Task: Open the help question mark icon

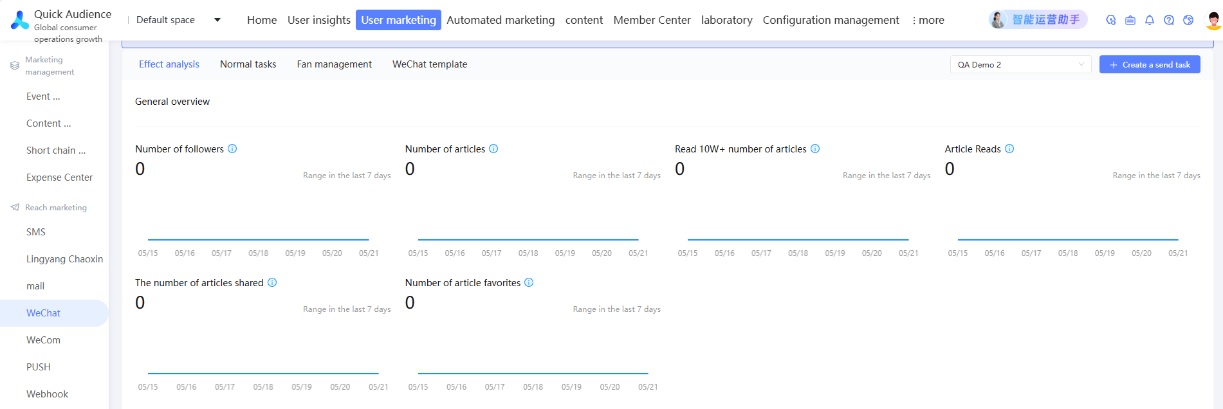Action: (x=1169, y=20)
